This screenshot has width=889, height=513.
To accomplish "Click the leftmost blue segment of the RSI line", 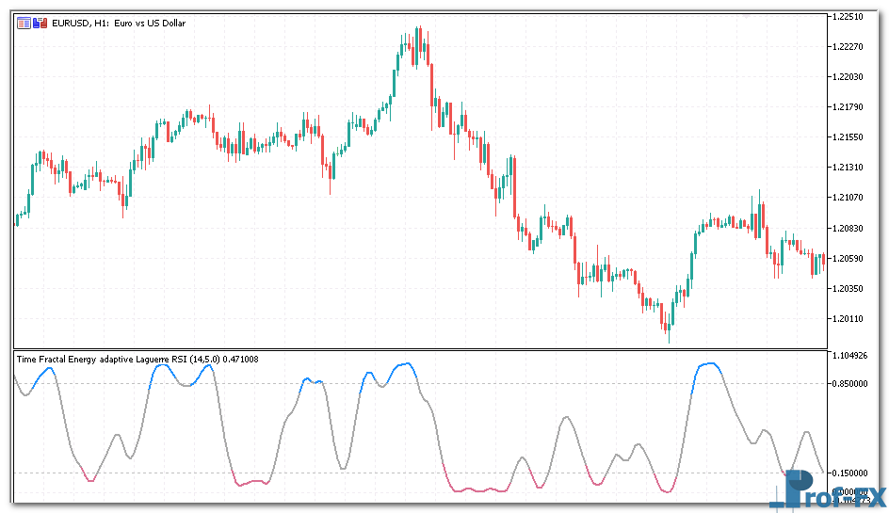I will pos(43,373).
